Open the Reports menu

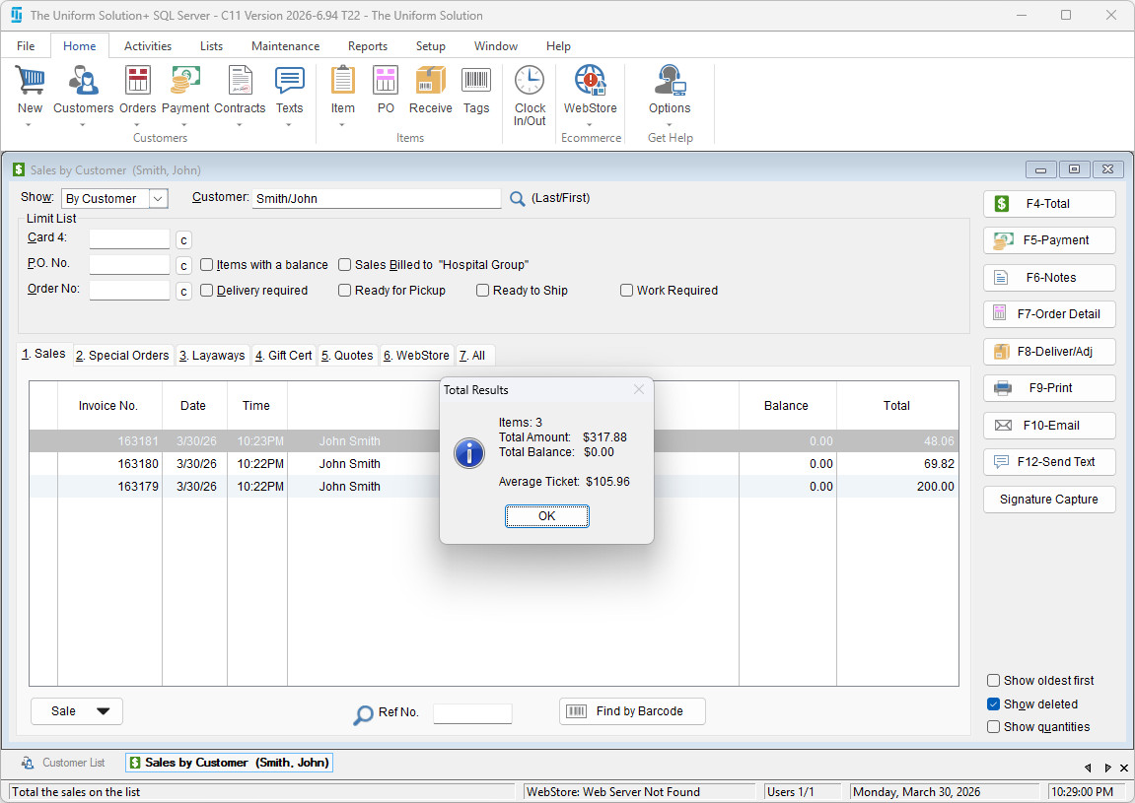367,46
